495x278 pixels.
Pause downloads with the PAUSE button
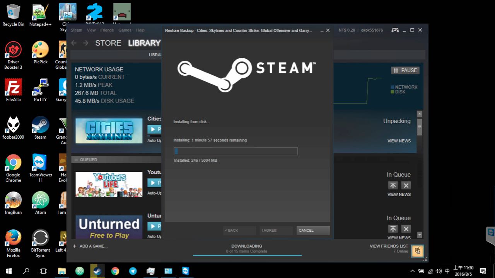[x=405, y=70]
